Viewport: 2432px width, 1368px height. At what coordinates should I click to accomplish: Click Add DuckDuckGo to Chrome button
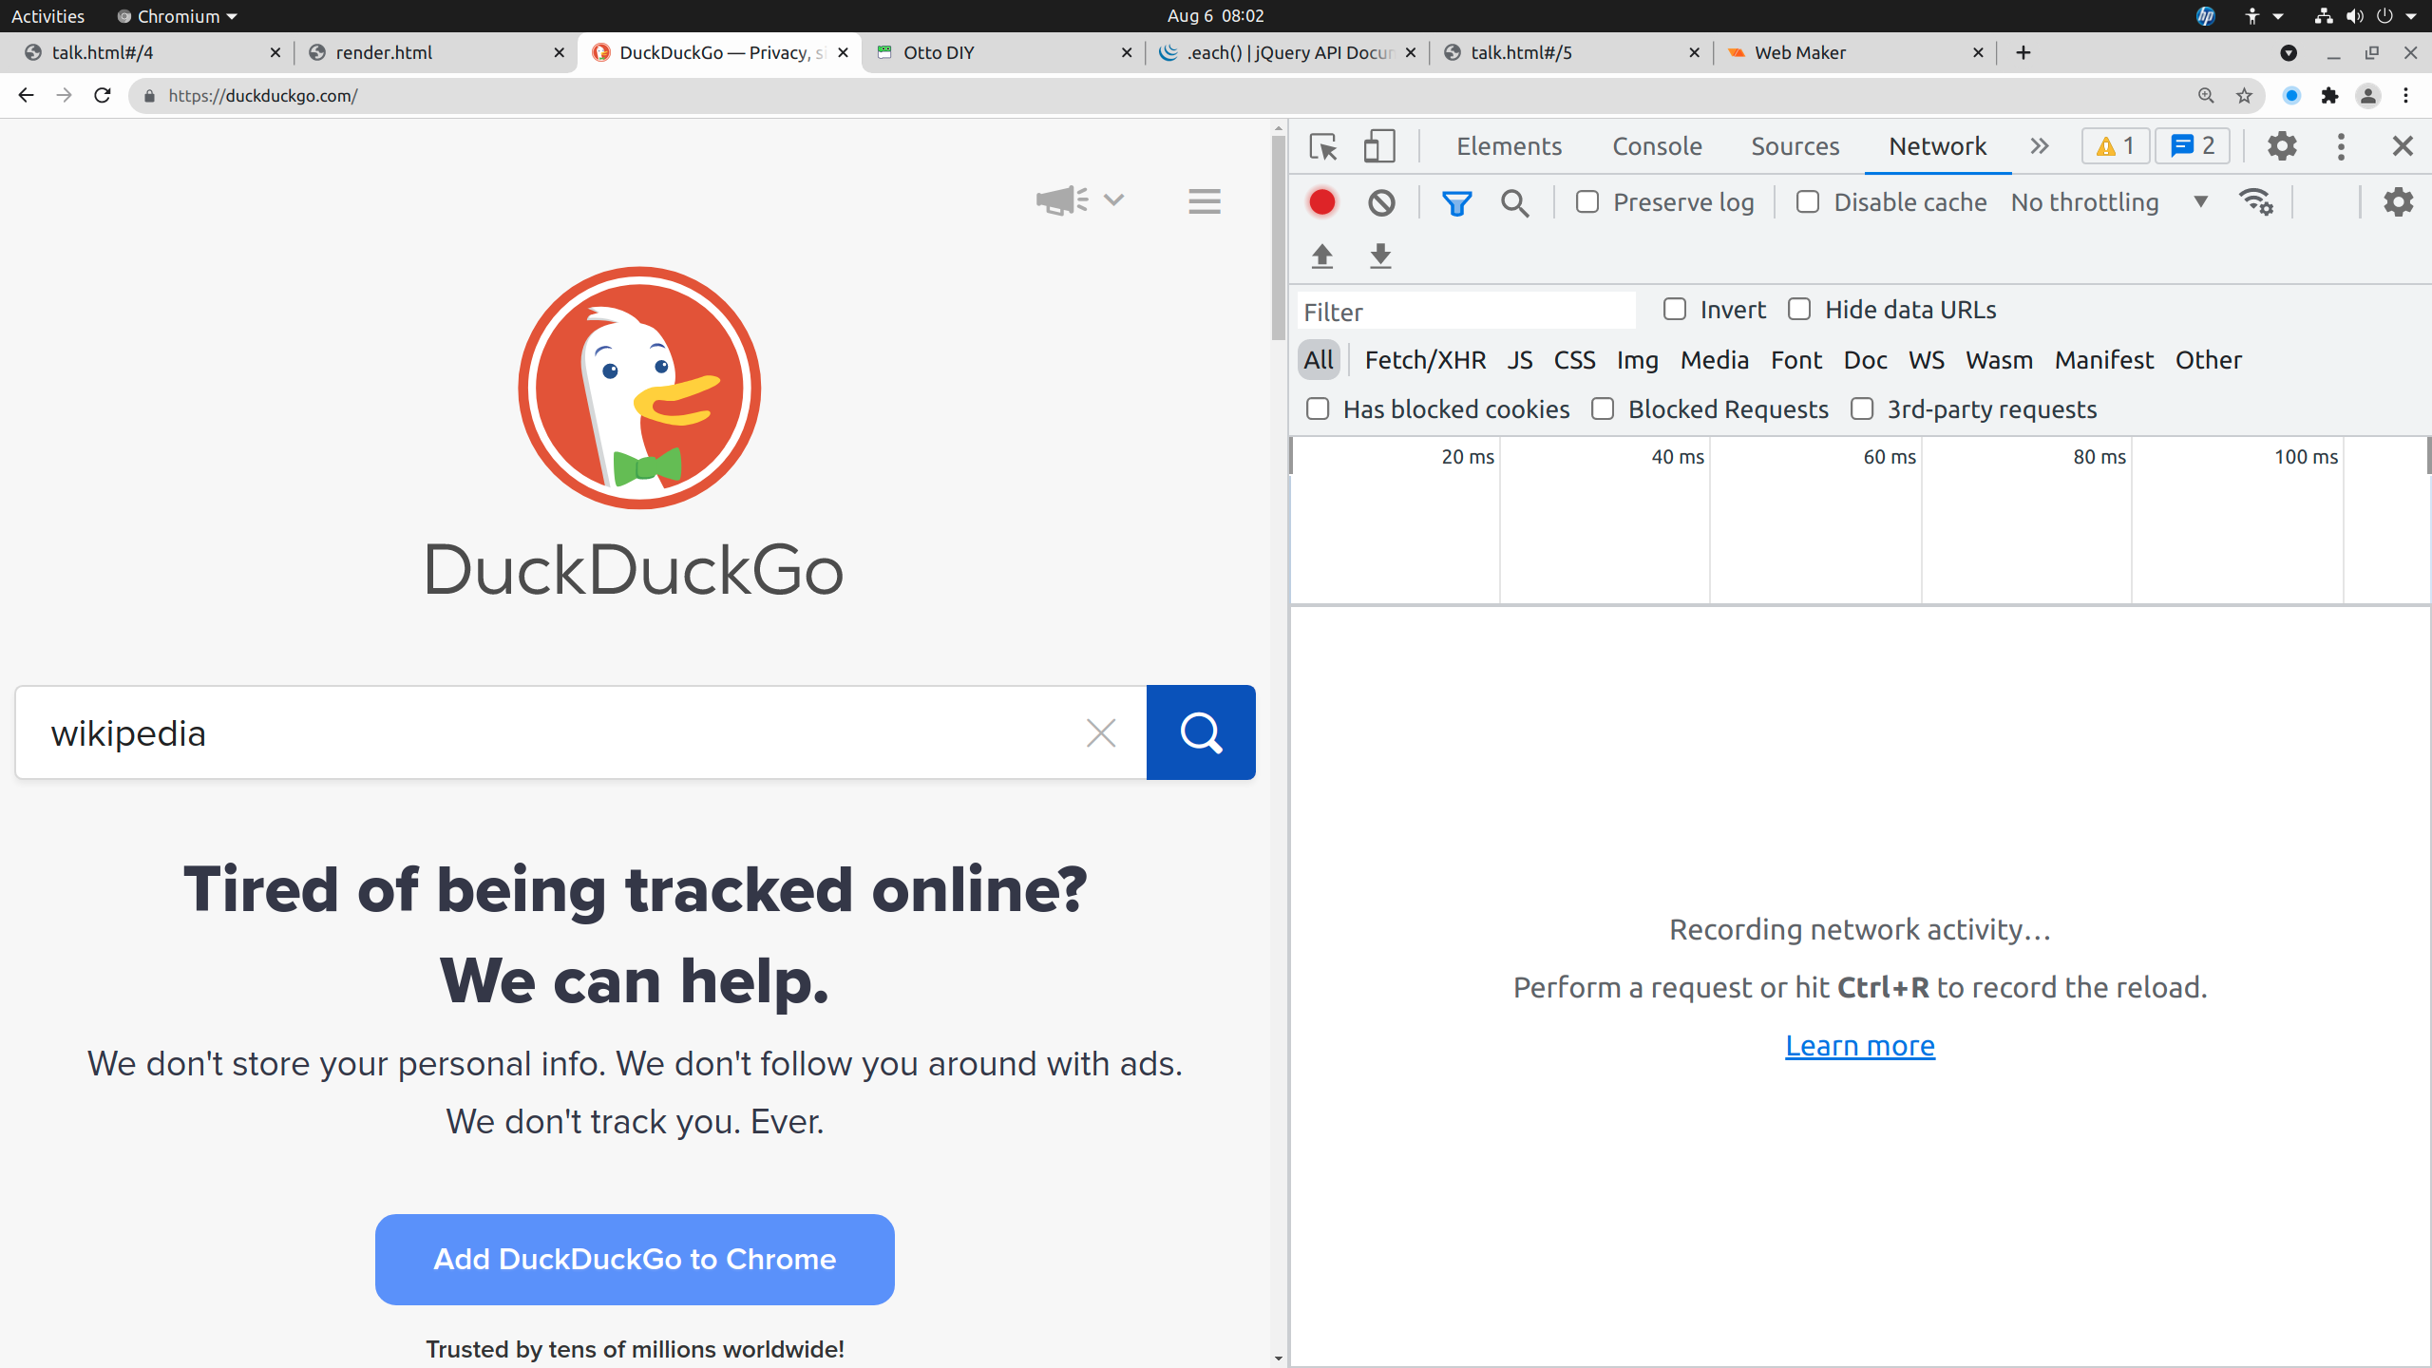coord(635,1259)
